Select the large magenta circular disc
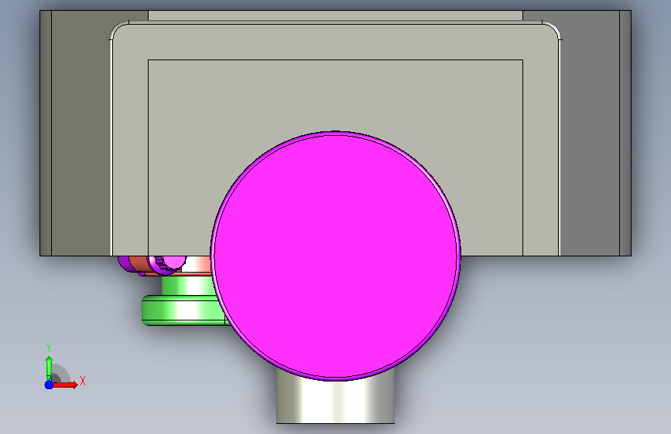The width and height of the screenshot is (671, 434). click(x=335, y=256)
